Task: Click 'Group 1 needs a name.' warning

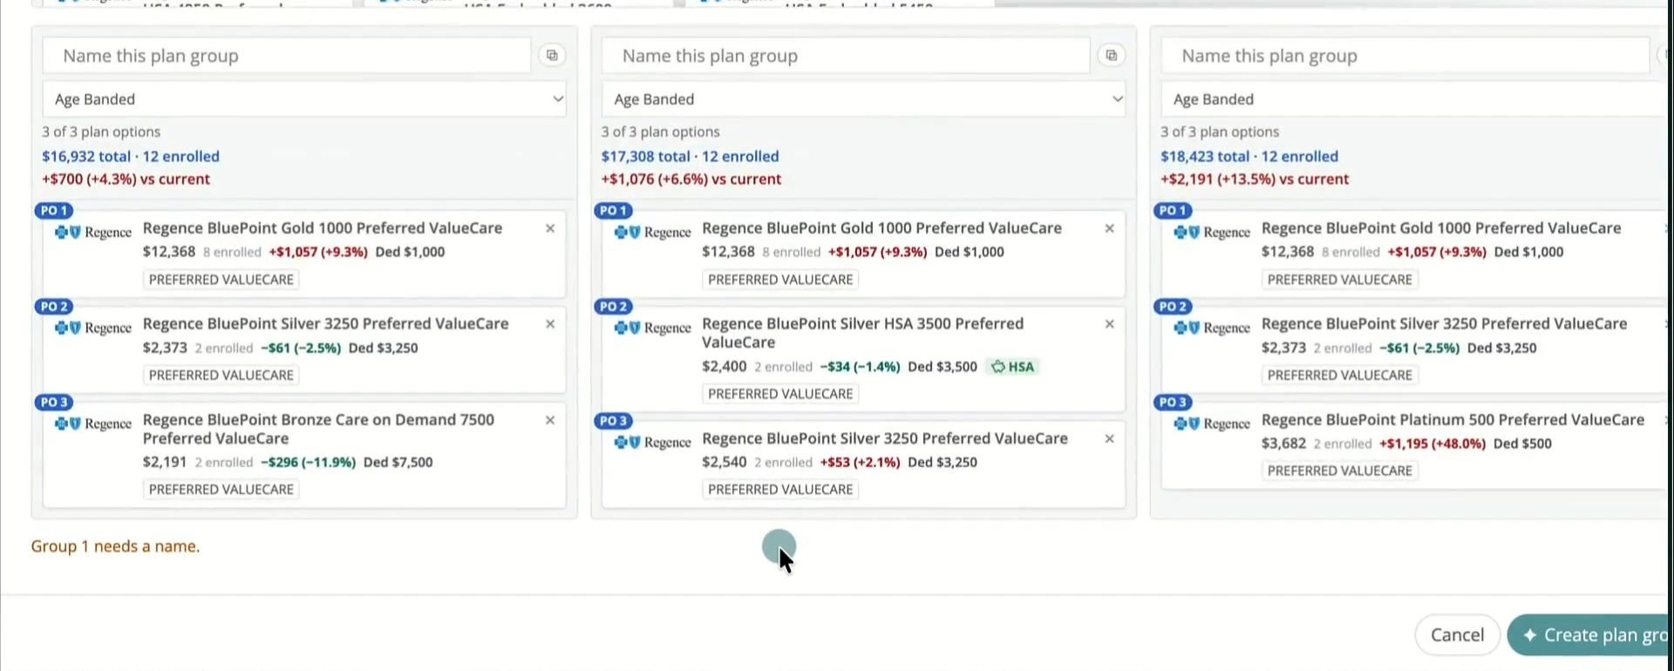Action: (115, 546)
